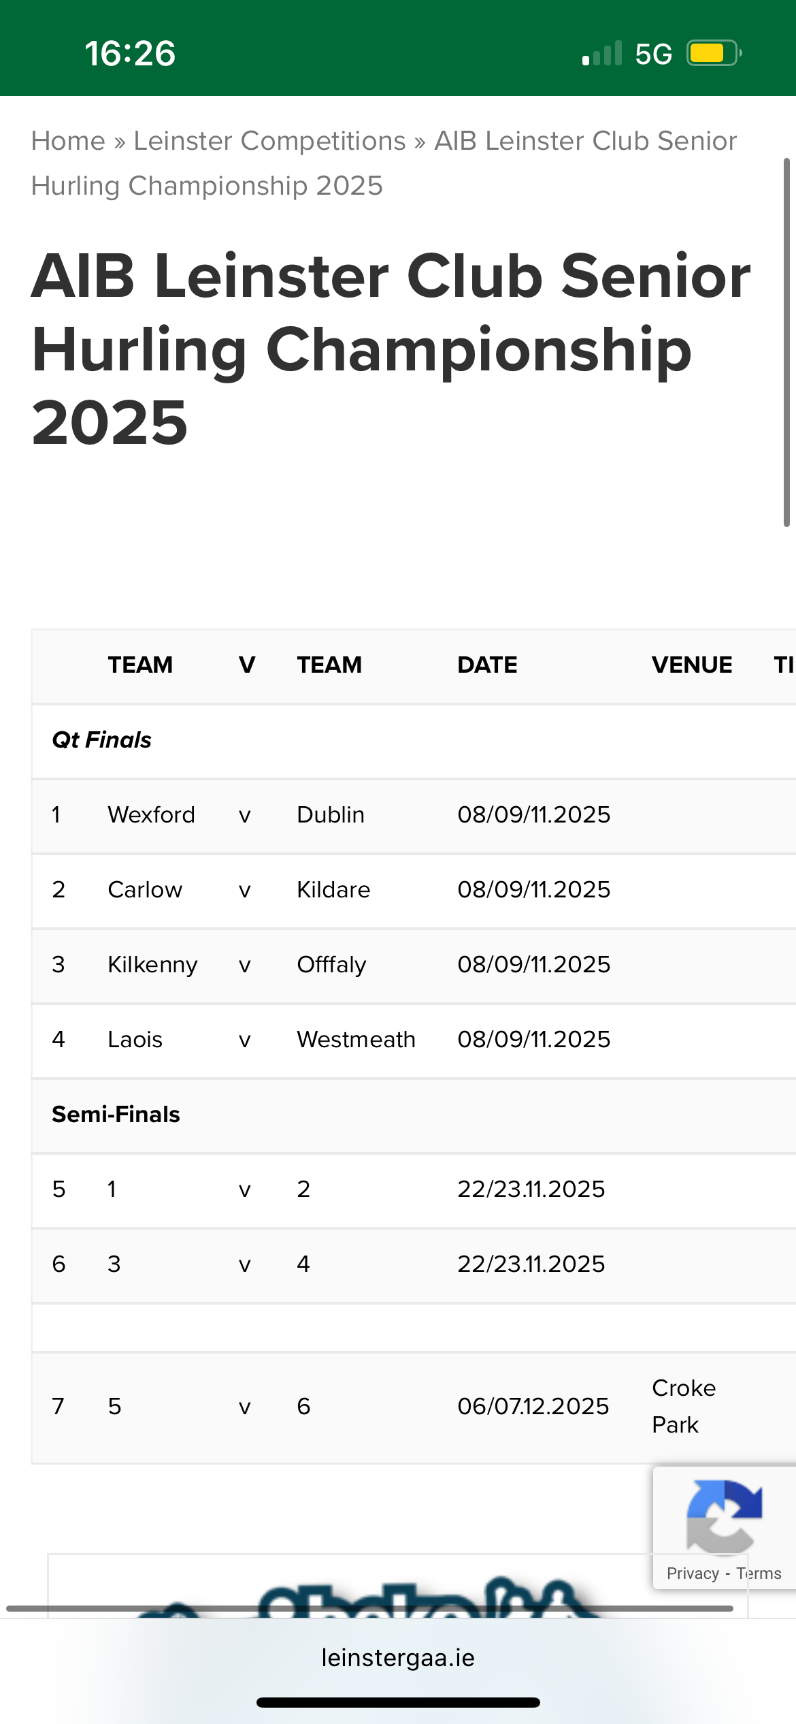Viewport: 796px width, 1724px height.
Task: Tap the Wexford v Dublin fixture row
Action: point(414,815)
